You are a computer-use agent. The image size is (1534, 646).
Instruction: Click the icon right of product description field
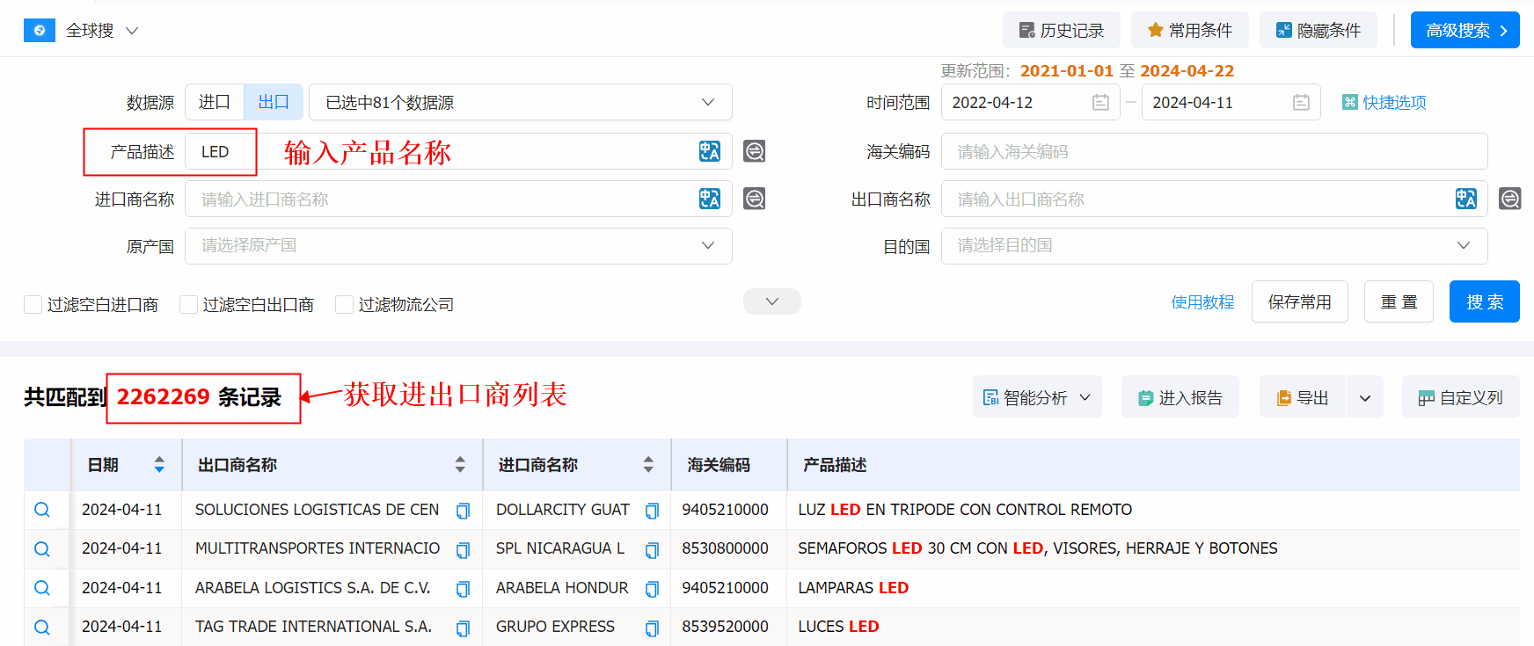tap(754, 151)
